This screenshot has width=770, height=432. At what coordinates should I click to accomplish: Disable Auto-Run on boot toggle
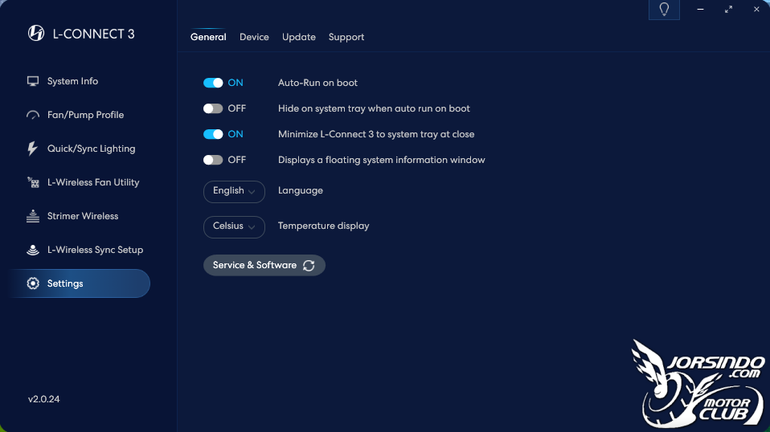coord(213,83)
